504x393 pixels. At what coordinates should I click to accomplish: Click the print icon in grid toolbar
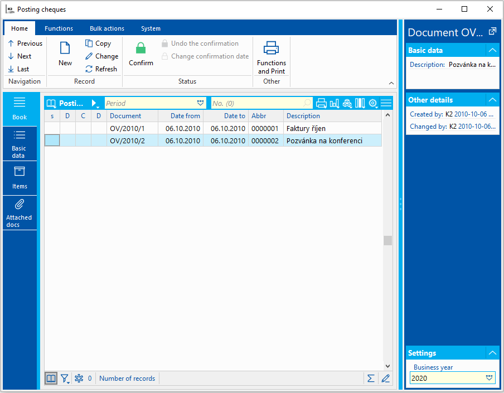pos(321,103)
